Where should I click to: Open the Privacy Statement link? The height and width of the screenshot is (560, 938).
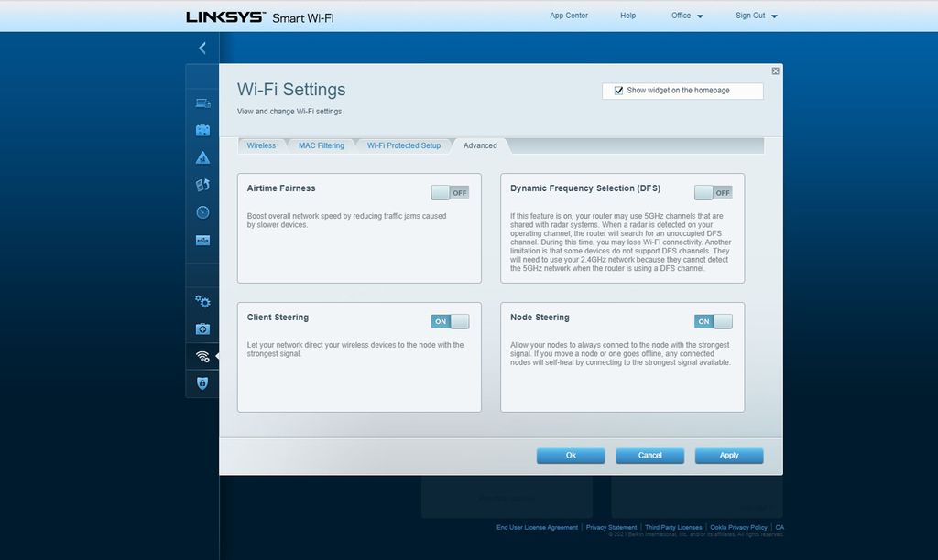pyautogui.click(x=611, y=527)
